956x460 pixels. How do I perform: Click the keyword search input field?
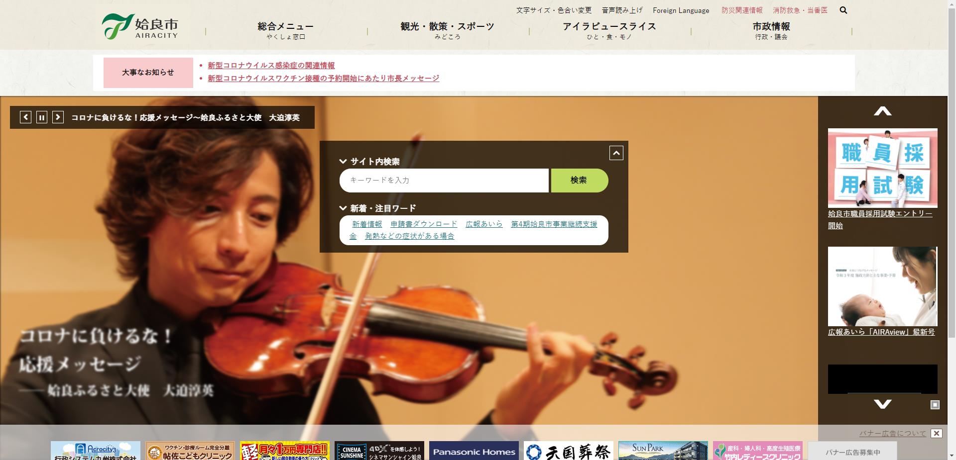pos(444,181)
